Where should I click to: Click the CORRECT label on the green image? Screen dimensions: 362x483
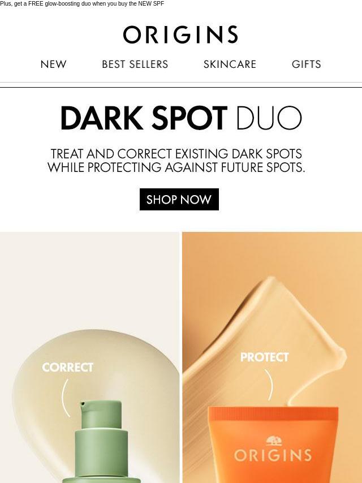point(67,367)
